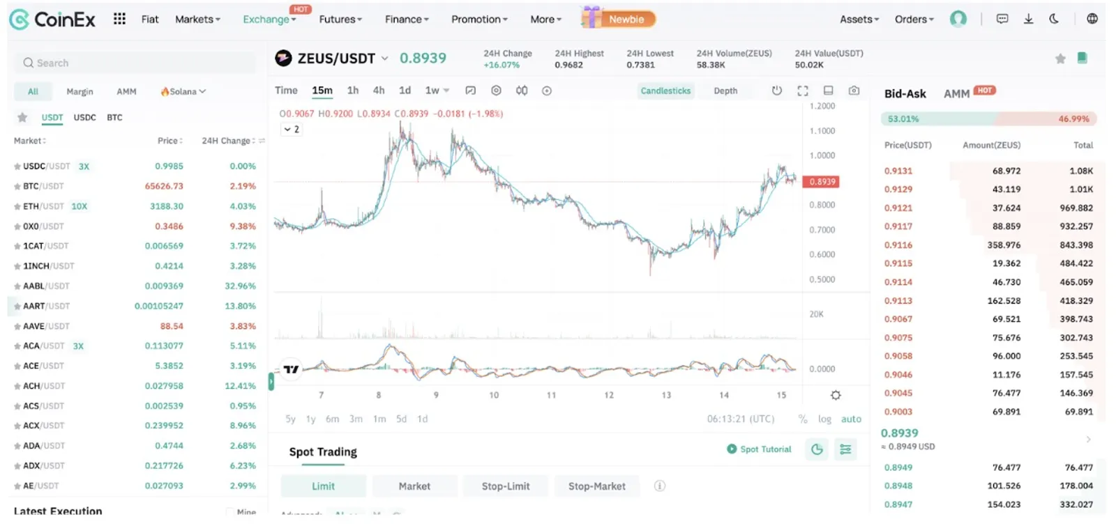Open the Spot Tutorial link
Screen dimensions: 1116x526
click(759, 449)
